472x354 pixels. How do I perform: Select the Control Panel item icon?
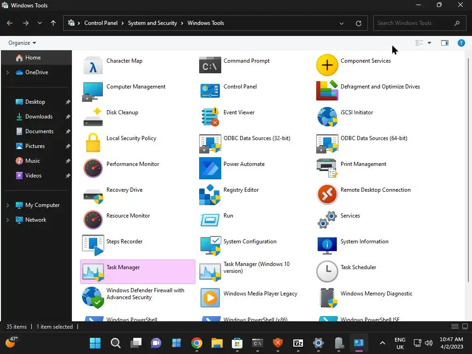(x=210, y=91)
